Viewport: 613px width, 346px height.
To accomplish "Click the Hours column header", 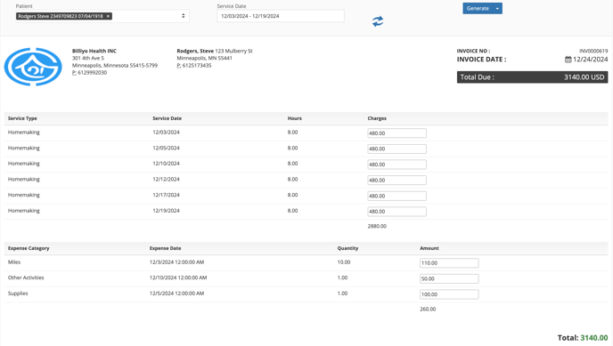I will 294,118.
